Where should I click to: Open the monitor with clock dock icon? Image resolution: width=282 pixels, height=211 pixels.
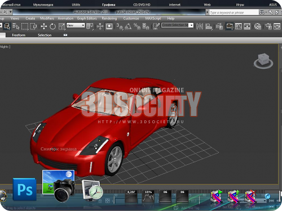(92, 190)
